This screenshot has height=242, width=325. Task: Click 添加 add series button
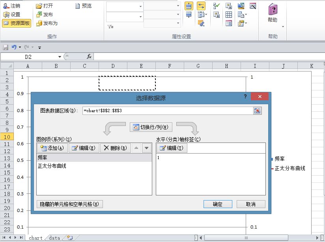52,148
